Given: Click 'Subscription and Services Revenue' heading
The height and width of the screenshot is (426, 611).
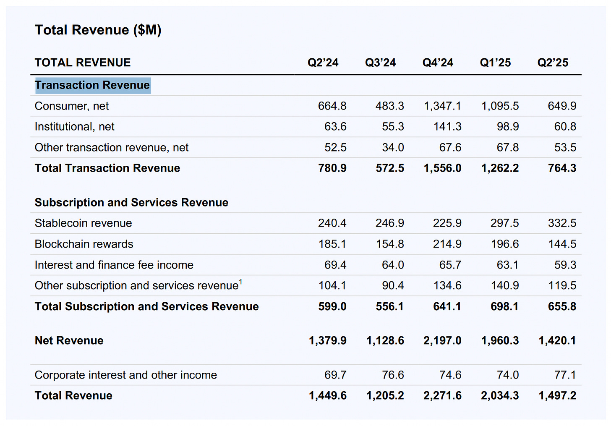Looking at the screenshot, I should [131, 203].
